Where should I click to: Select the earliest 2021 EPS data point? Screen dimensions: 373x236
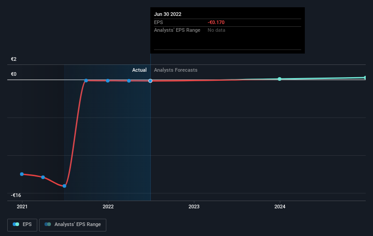[22, 174]
